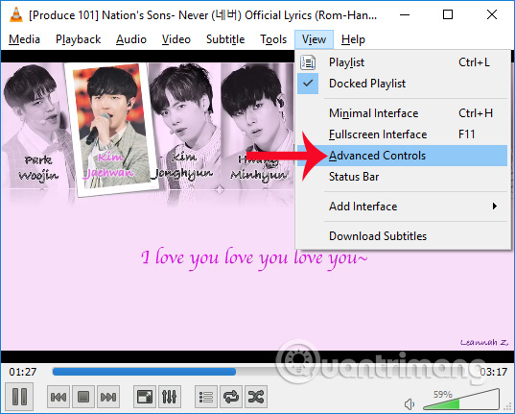Enable Advanced Controls in View menu
The image size is (515, 414).
(x=403, y=156)
